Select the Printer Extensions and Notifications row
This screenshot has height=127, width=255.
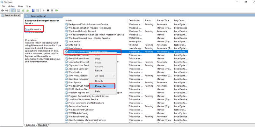pos(126,103)
